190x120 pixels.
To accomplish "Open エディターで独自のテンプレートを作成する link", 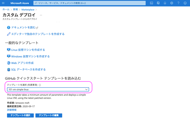I will (38, 34).
